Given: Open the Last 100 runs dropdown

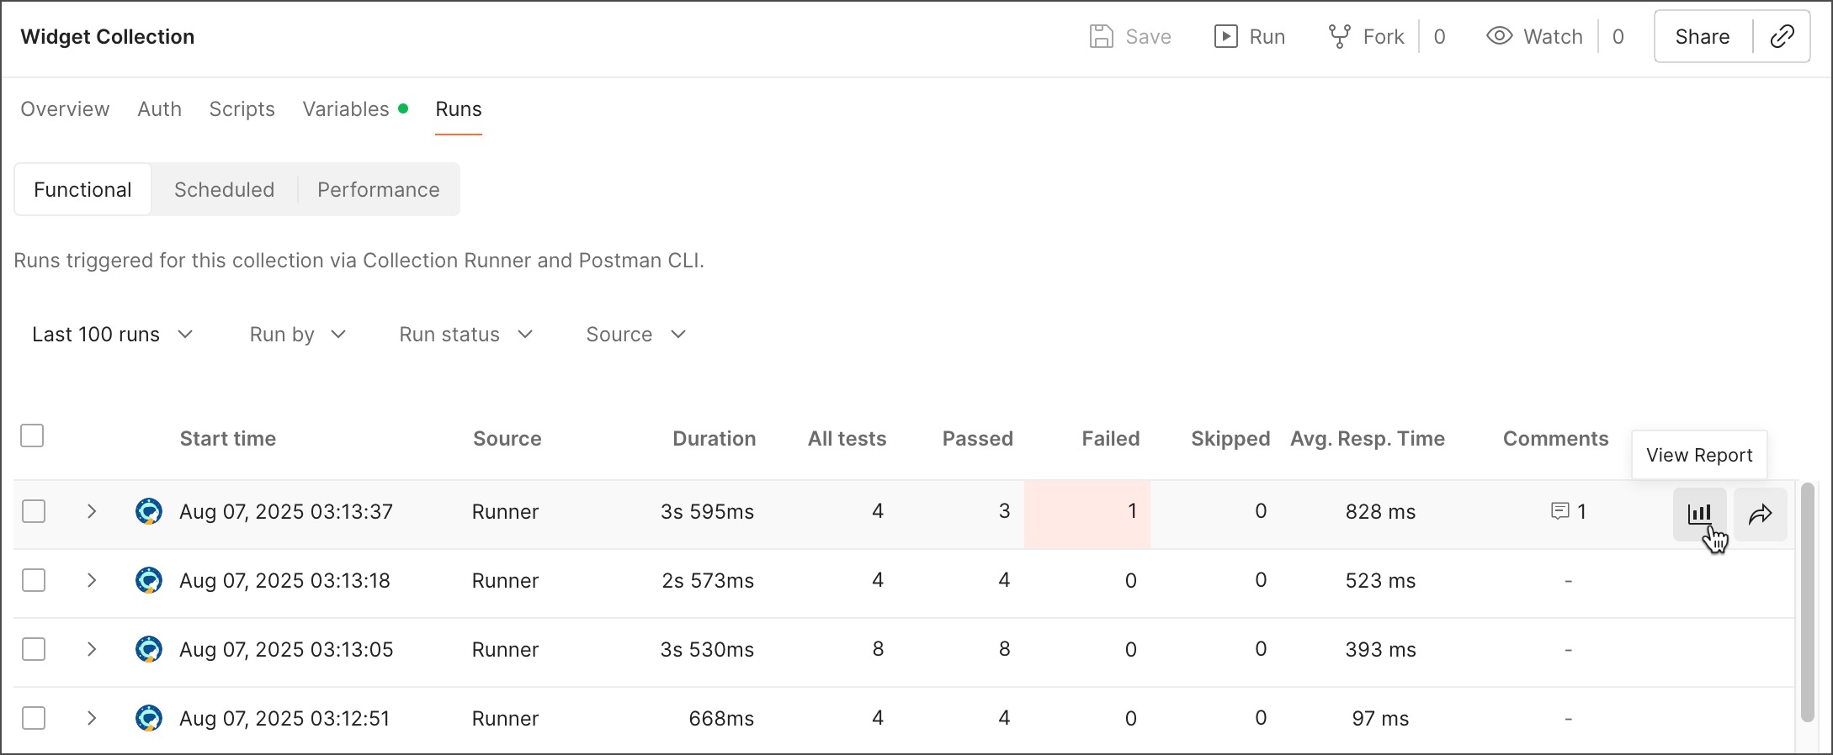Looking at the screenshot, I should (113, 335).
